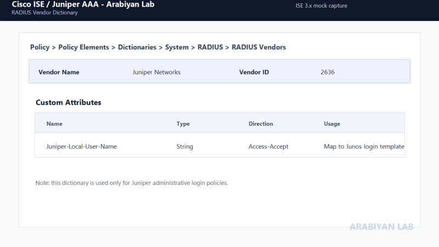Screen dimensions: 439x247
Task: Select the System breadcrumb
Action: pyautogui.click(x=177, y=47)
